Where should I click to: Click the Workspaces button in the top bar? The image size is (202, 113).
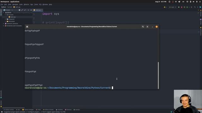(x=5, y=2)
